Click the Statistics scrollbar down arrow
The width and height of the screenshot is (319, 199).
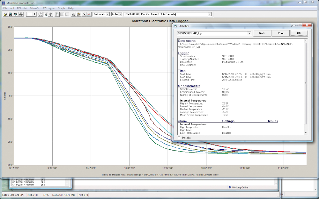[306, 133]
